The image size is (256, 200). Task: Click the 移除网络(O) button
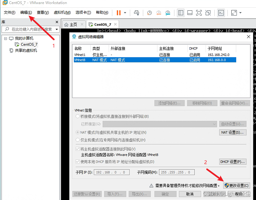point(202,103)
